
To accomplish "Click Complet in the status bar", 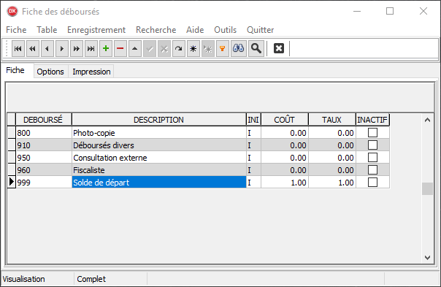I will [91, 279].
